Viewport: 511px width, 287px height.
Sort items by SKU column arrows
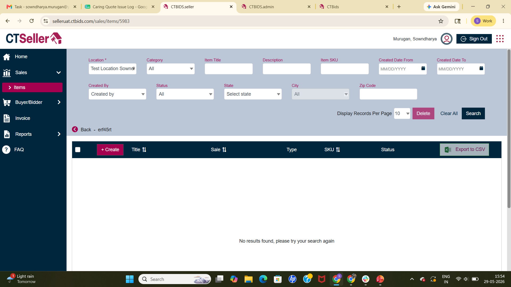point(338,150)
